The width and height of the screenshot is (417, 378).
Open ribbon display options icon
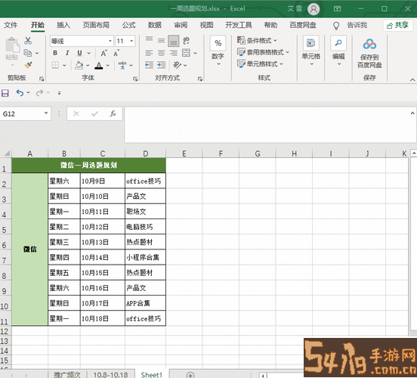[x=337, y=9]
